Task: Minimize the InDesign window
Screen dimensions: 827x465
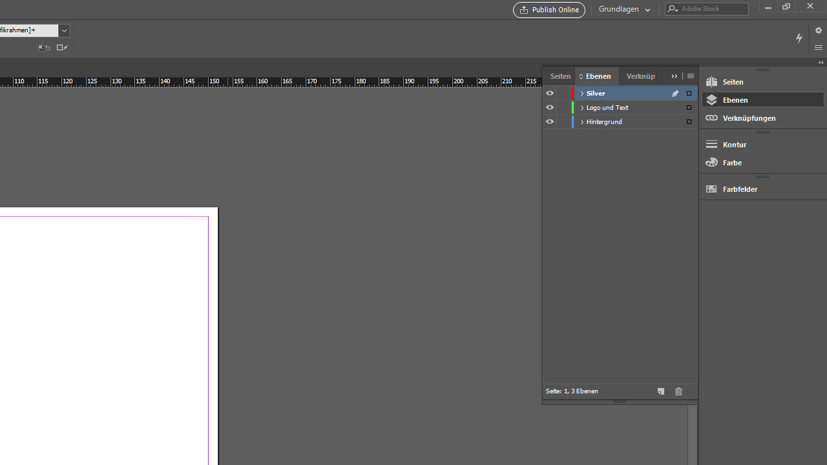Action: pyautogui.click(x=768, y=7)
